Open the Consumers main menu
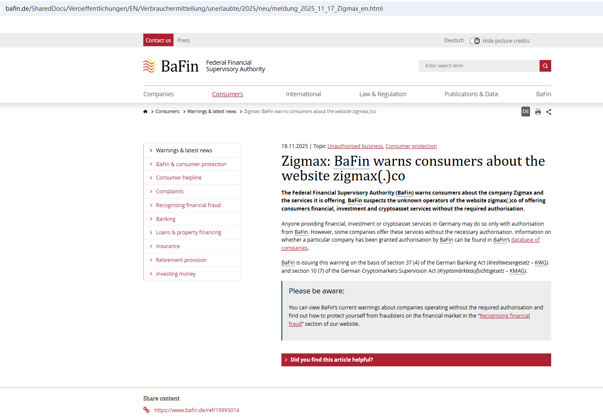This screenshot has width=603, height=419. pyautogui.click(x=227, y=94)
